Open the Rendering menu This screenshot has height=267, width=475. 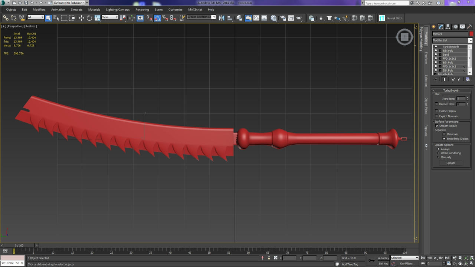pos(142,10)
